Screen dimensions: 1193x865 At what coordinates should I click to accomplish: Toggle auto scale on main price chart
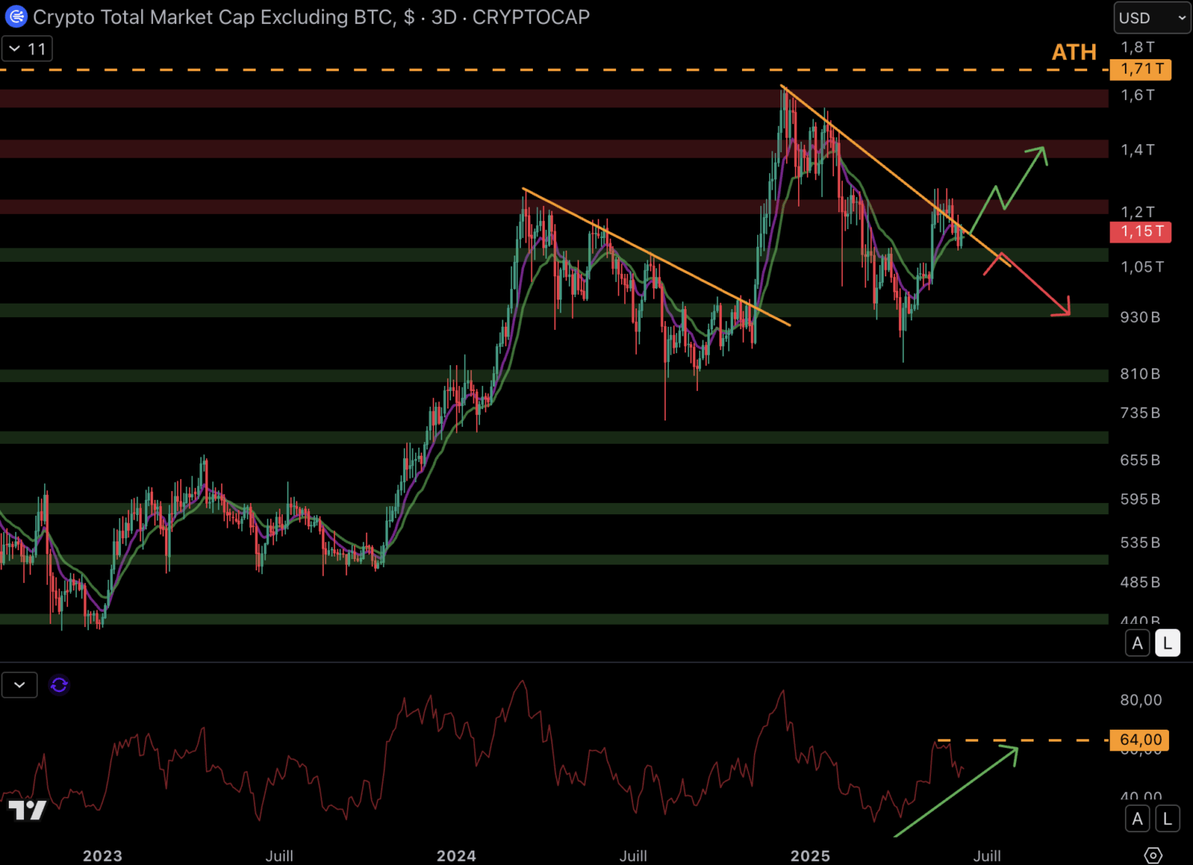click(x=1138, y=643)
